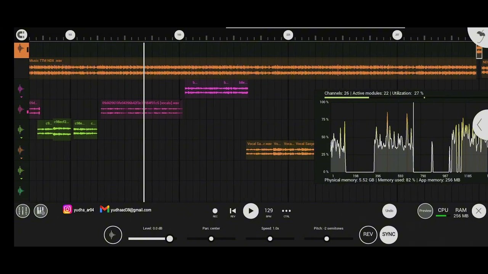Jump to timeline marker 161
The height and width of the screenshot is (274, 488).
point(70,35)
